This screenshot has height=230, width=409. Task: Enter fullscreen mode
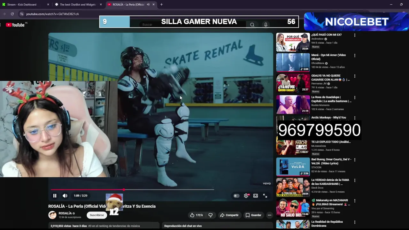tap(265, 196)
